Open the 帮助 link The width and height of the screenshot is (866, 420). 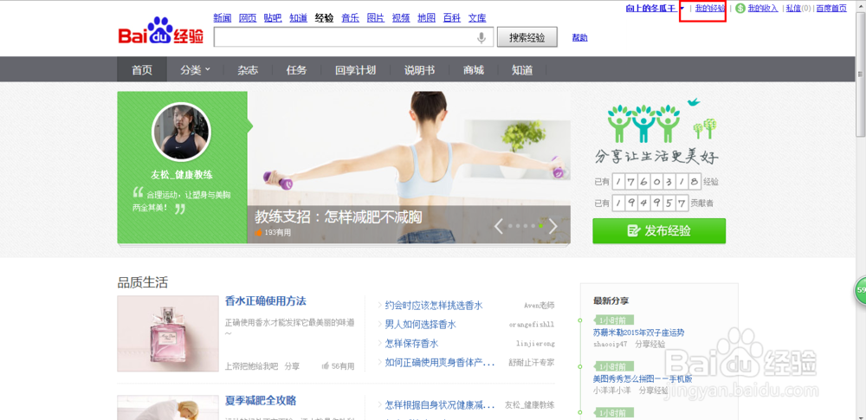click(x=580, y=37)
